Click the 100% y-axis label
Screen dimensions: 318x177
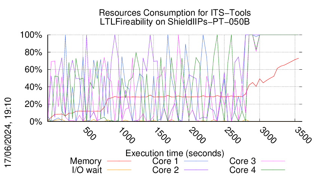[x=31, y=35]
